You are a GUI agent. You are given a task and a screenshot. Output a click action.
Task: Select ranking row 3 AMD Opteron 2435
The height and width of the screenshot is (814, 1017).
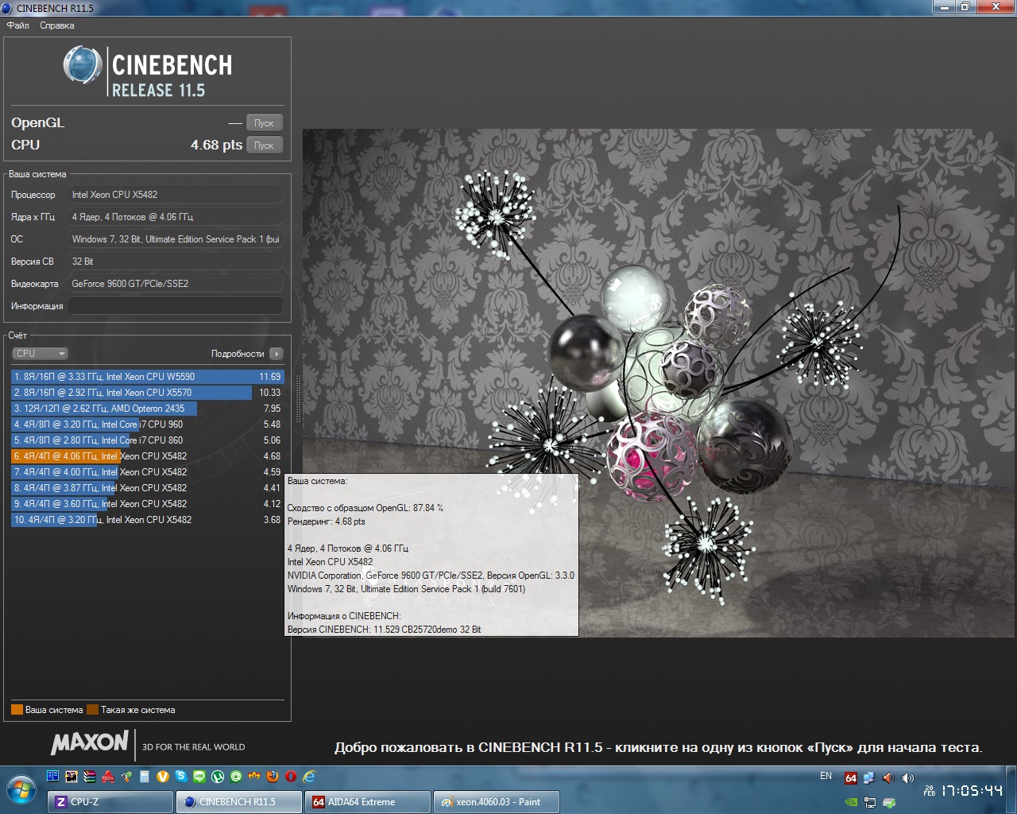[x=147, y=409]
